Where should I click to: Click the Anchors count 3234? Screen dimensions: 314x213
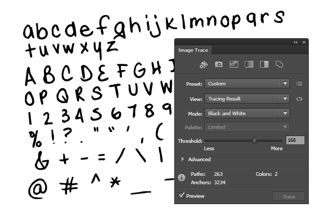pos(220,182)
